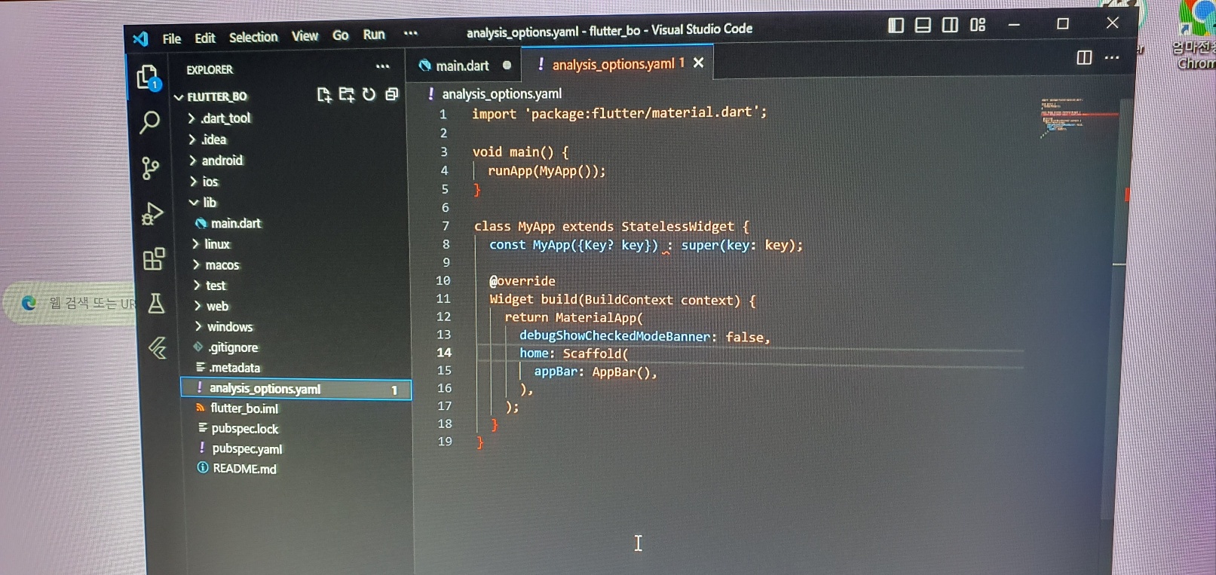This screenshot has width=1216, height=575.
Task: Open the Chrome desktop shortcut icon
Action: pyautogui.click(x=1197, y=34)
